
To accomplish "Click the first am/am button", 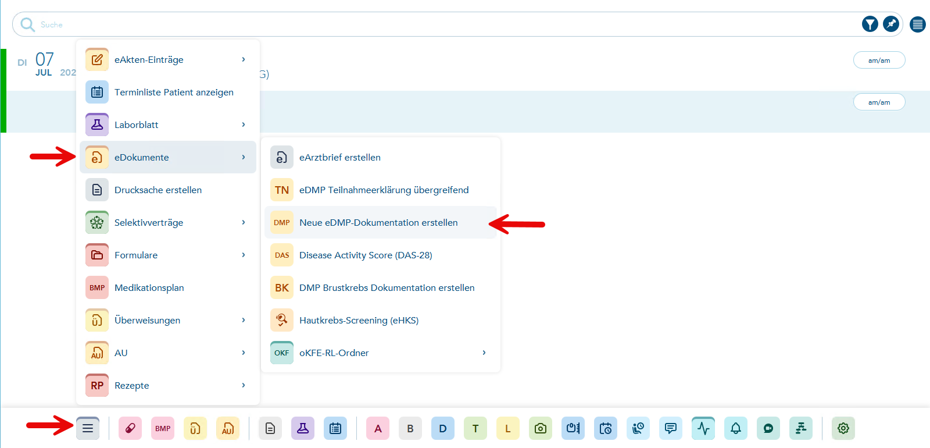I will 879,60.
